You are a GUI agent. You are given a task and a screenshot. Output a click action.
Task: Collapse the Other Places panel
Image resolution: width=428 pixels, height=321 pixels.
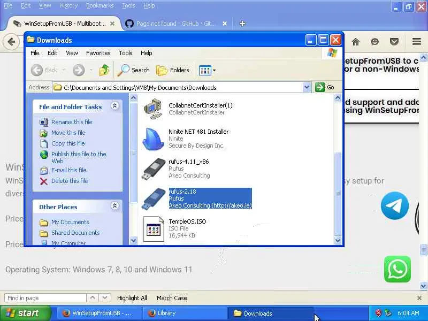[115, 206]
